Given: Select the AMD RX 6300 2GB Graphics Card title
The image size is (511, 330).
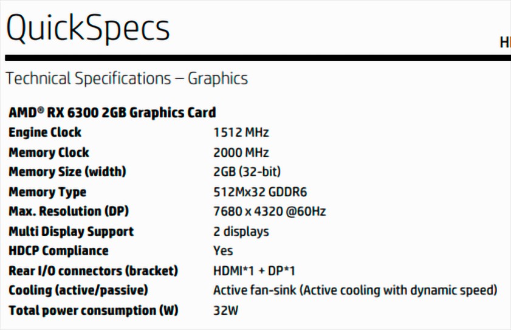Looking at the screenshot, I should pos(112,112).
